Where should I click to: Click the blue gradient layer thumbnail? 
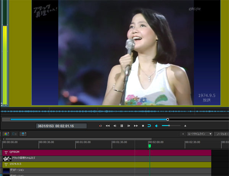point(6,171)
